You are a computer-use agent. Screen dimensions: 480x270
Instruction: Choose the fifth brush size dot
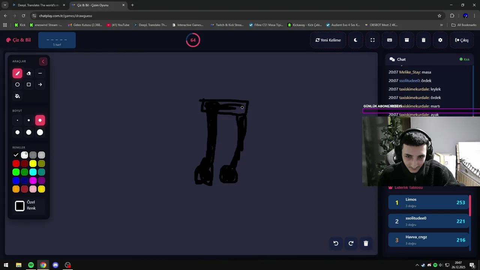(x=28, y=132)
